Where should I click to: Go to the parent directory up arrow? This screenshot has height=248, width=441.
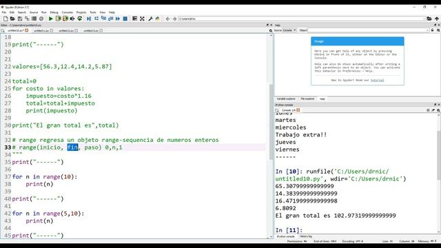[437, 19]
